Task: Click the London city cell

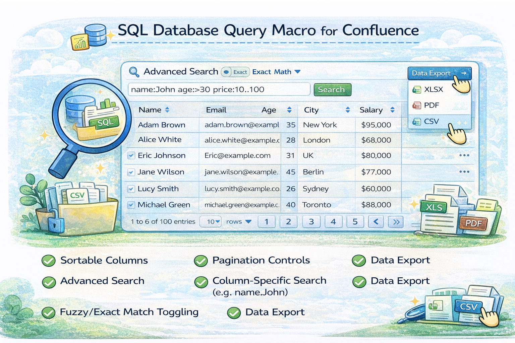Action: [x=317, y=140]
